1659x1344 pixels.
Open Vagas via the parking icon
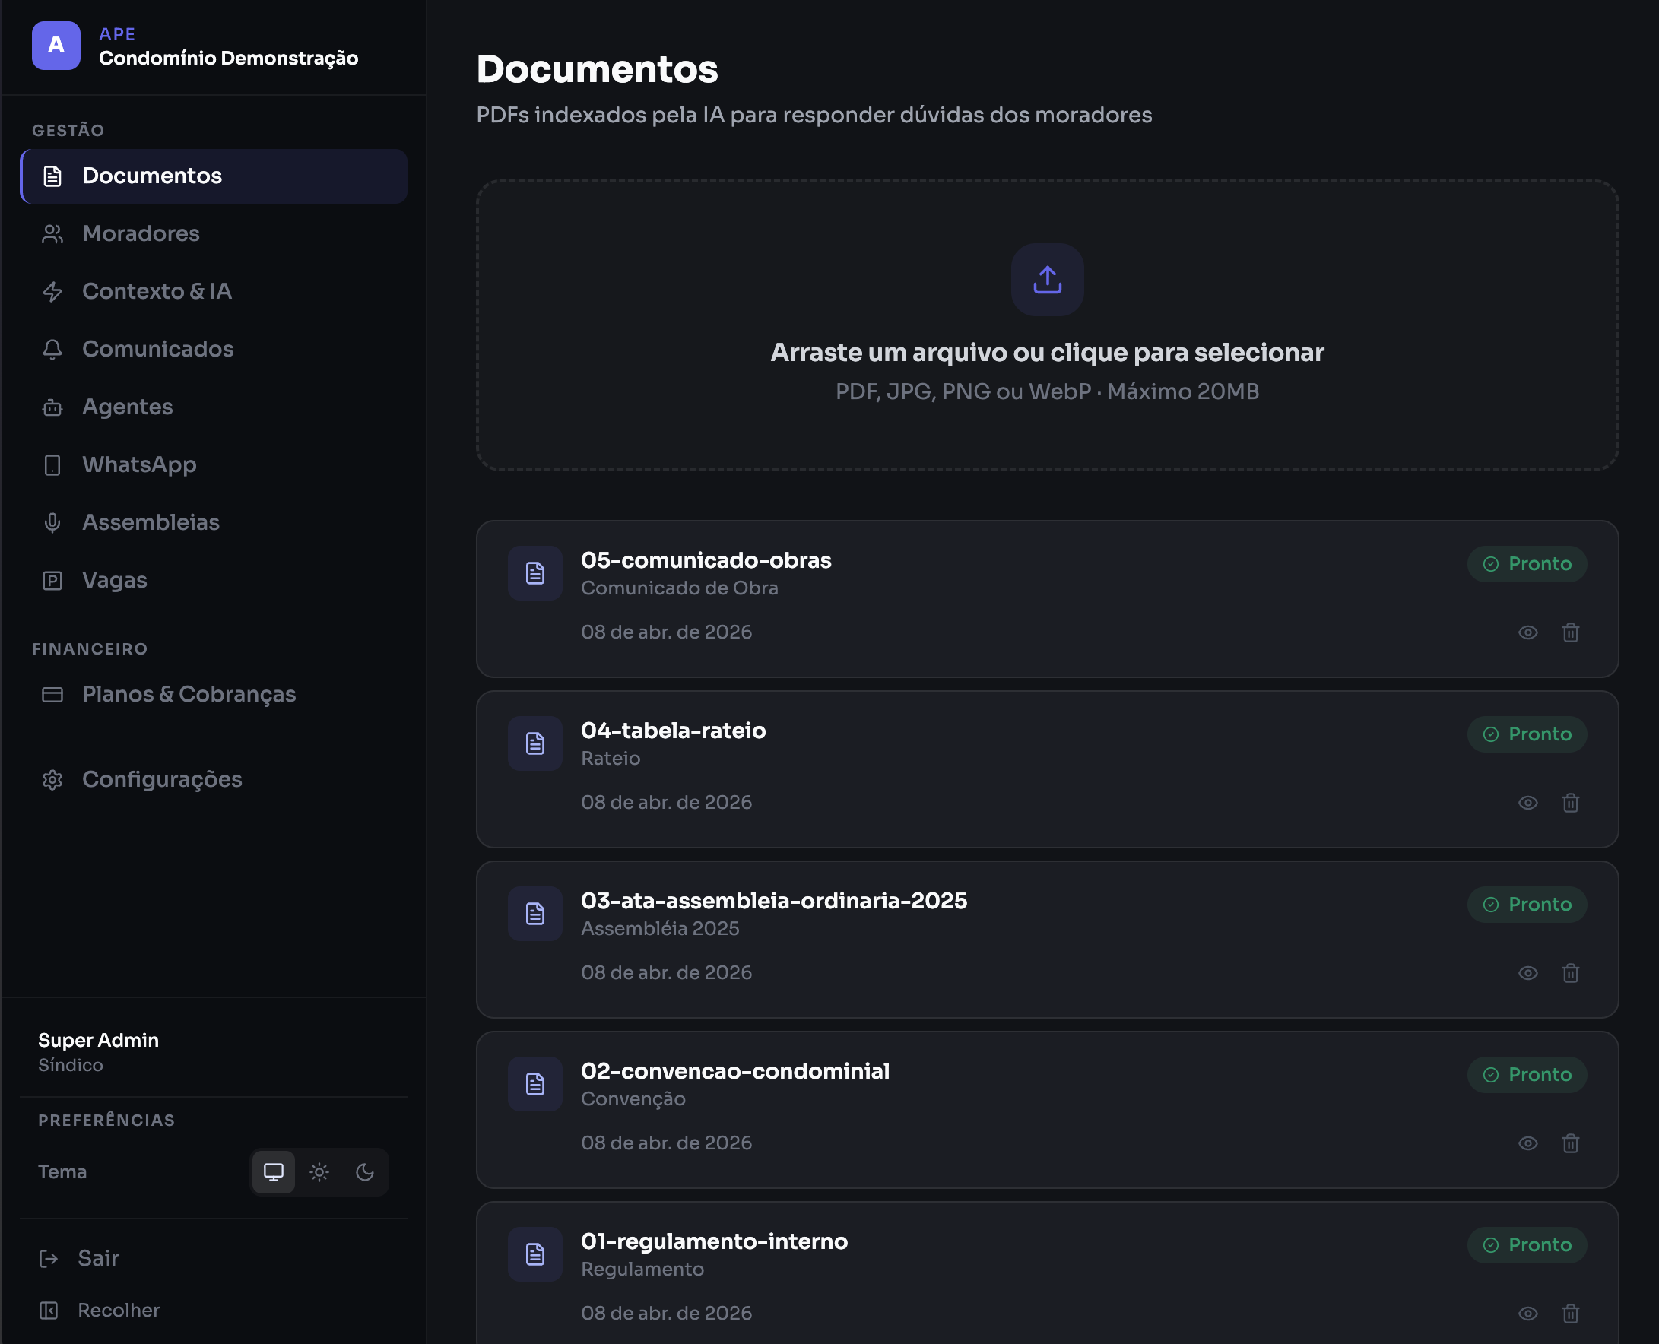click(52, 580)
